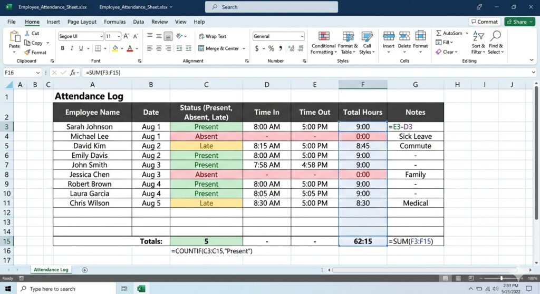This screenshot has height=294, width=540.
Task: Expand the Merge & Center dropdown arrow
Action: click(244, 48)
